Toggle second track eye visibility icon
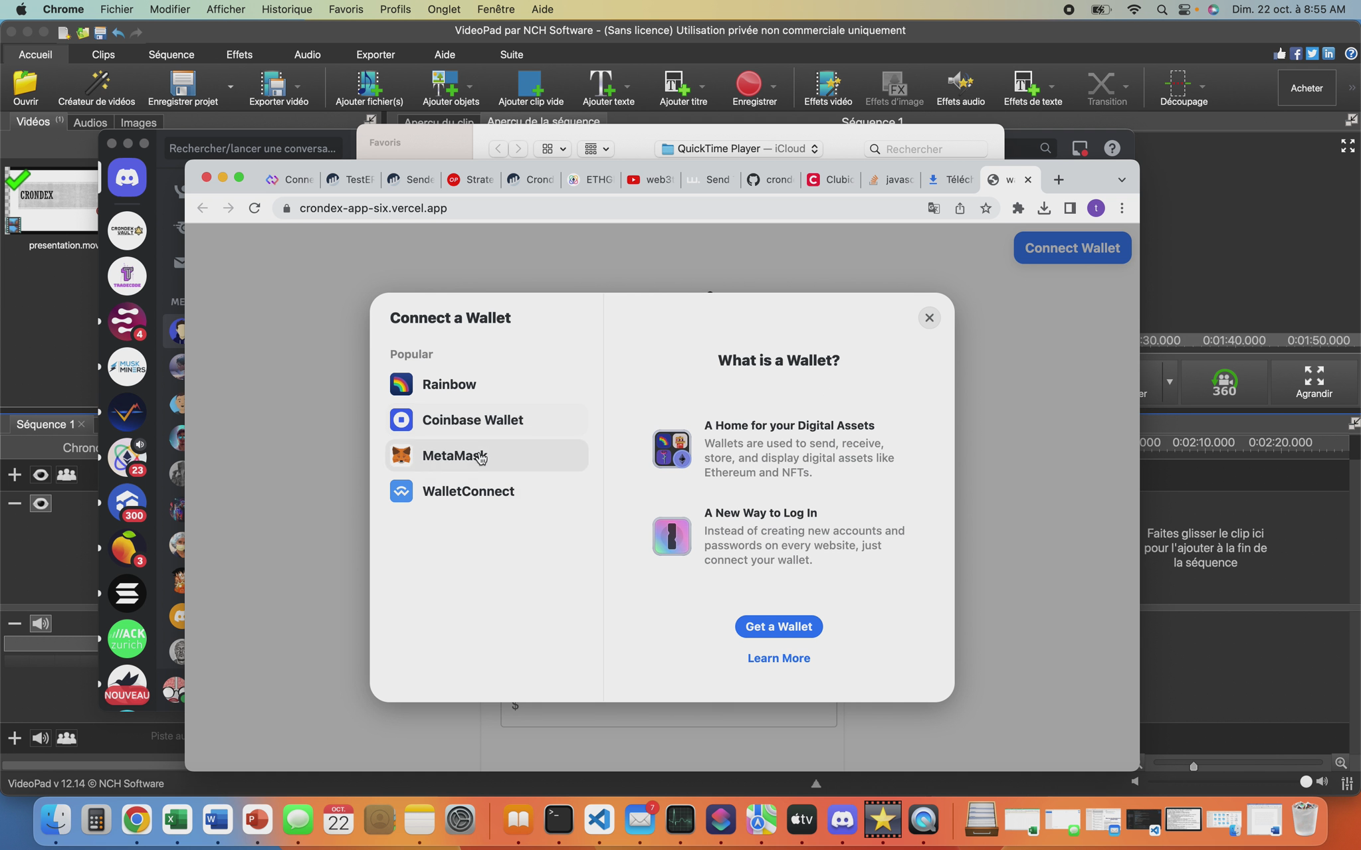 [41, 504]
